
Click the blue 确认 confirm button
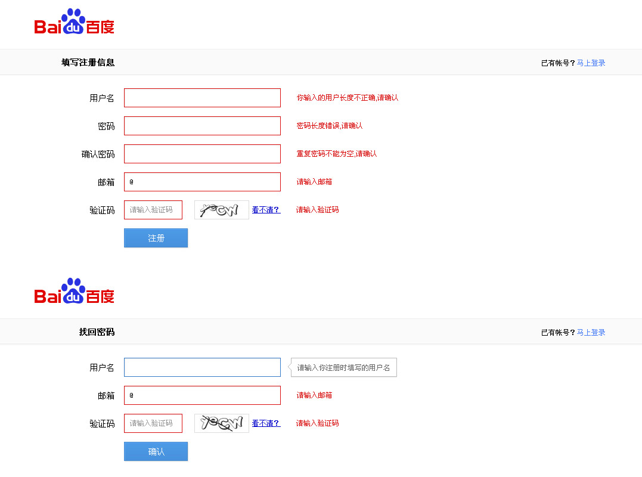point(156,451)
